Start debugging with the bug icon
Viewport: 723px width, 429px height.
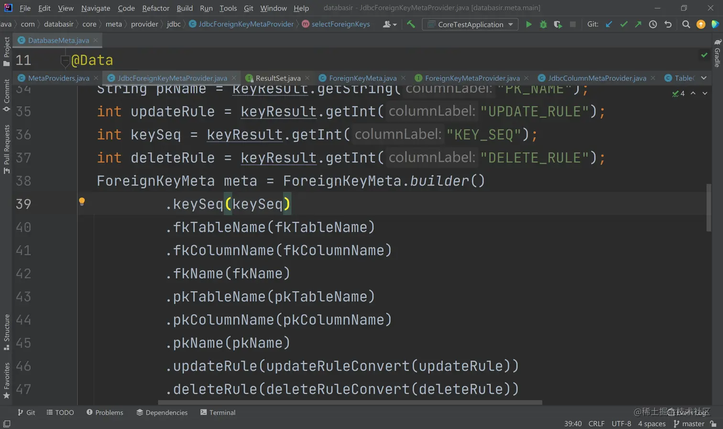point(543,24)
